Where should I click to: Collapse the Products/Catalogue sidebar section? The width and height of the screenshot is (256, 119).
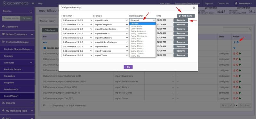pos(32,42)
